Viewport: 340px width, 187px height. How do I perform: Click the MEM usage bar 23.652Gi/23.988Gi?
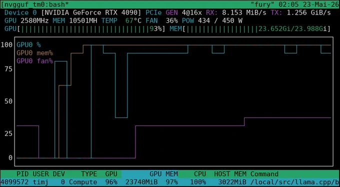point(250,29)
